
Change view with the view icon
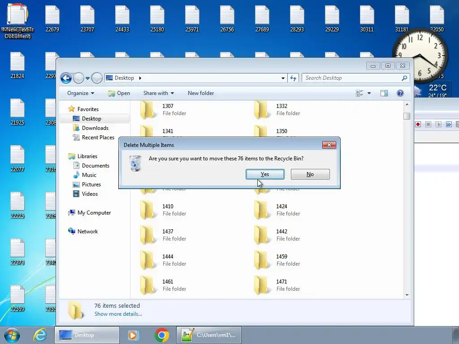(359, 93)
